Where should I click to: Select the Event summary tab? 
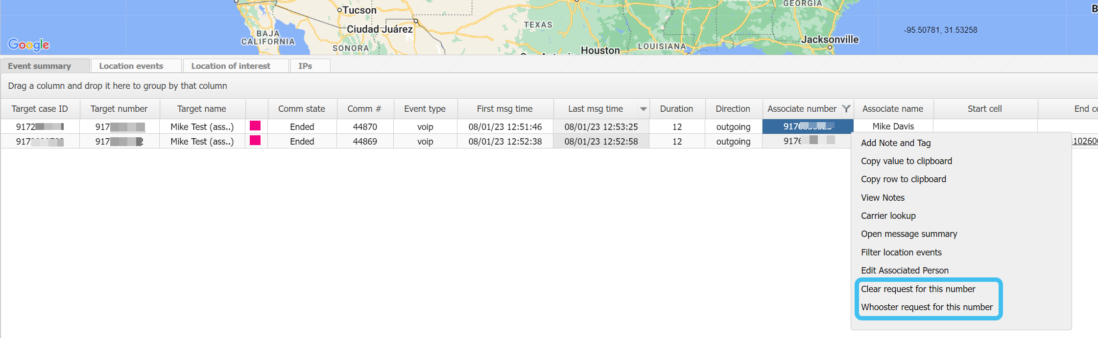(40, 66)
